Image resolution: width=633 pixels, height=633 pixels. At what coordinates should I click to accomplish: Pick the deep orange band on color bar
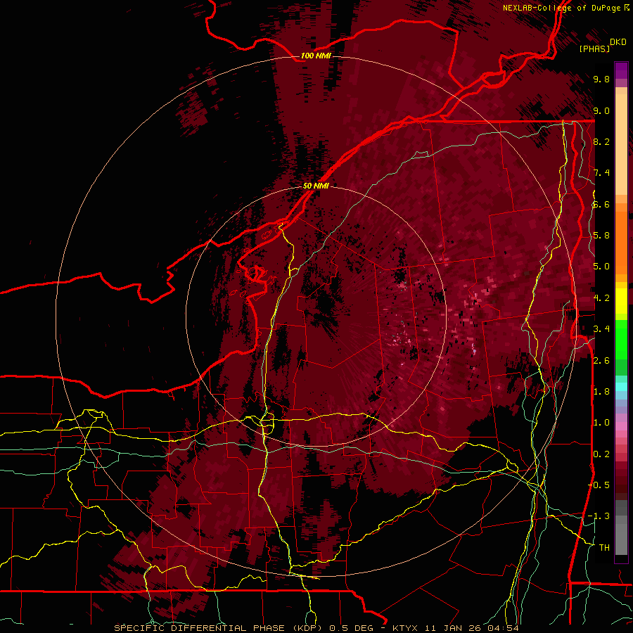click(x=621, y=242)
